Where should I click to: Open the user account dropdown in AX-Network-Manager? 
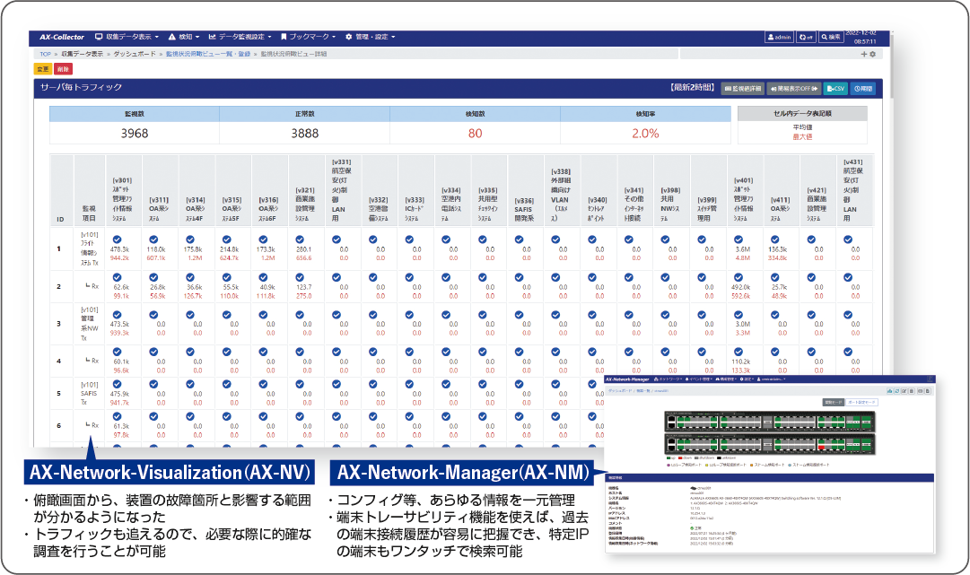pos(772,379)
